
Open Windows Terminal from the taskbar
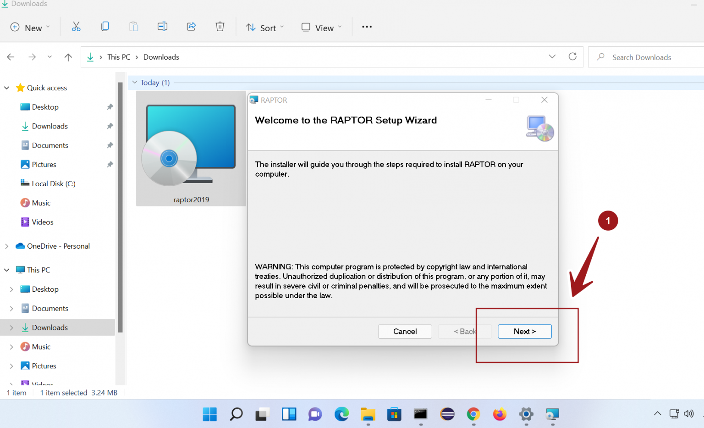420,414
